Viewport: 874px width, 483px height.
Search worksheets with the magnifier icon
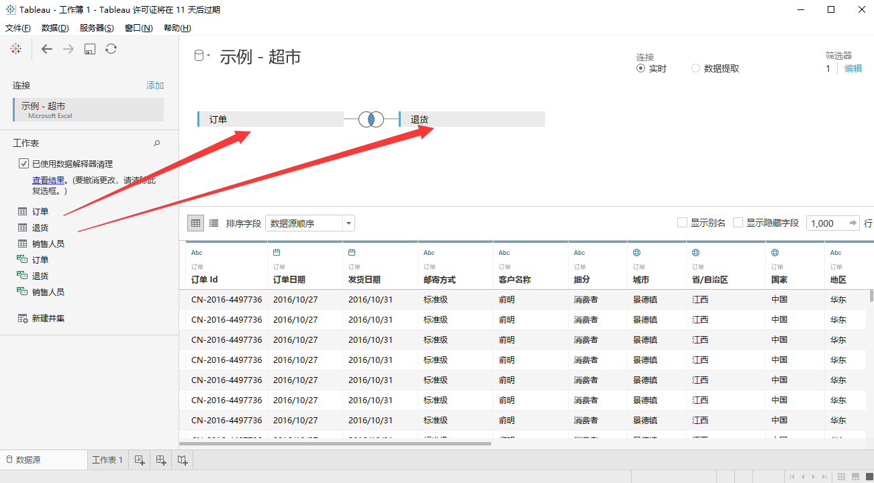tap(157, 143)
